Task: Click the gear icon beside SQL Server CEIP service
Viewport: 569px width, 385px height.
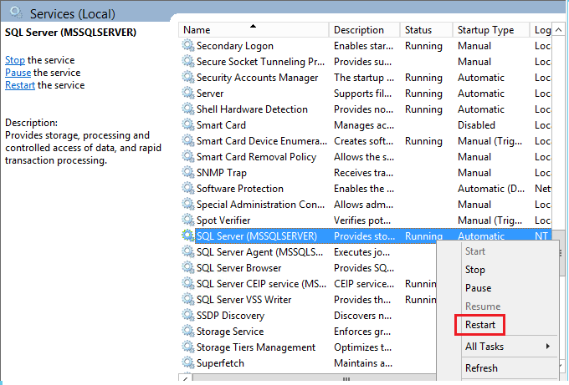Action: 188,284
